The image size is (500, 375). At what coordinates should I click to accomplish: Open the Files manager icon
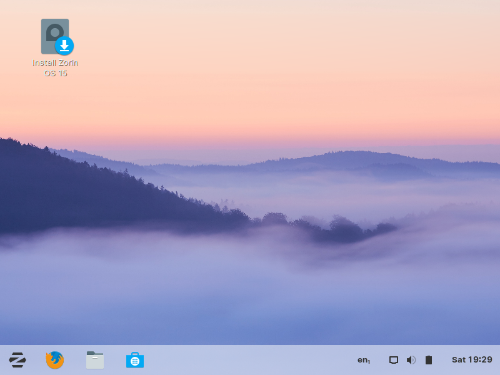point(95,360)
